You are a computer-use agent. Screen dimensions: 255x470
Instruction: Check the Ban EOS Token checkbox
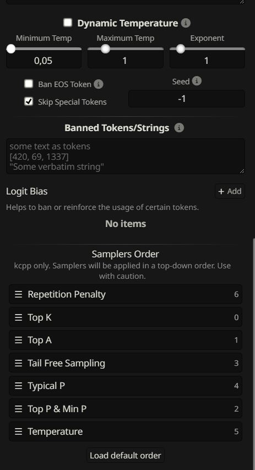pyautogui.click(x=29, y=84)
